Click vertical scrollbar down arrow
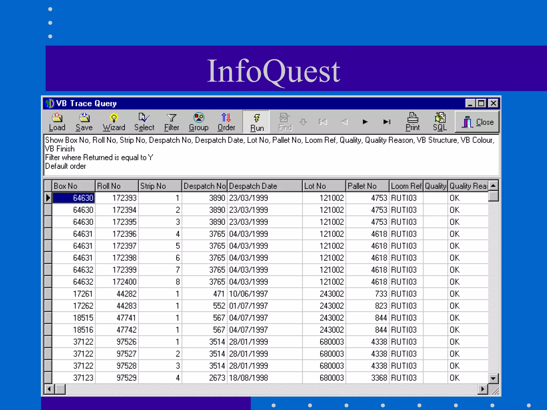 click(493, 378)
